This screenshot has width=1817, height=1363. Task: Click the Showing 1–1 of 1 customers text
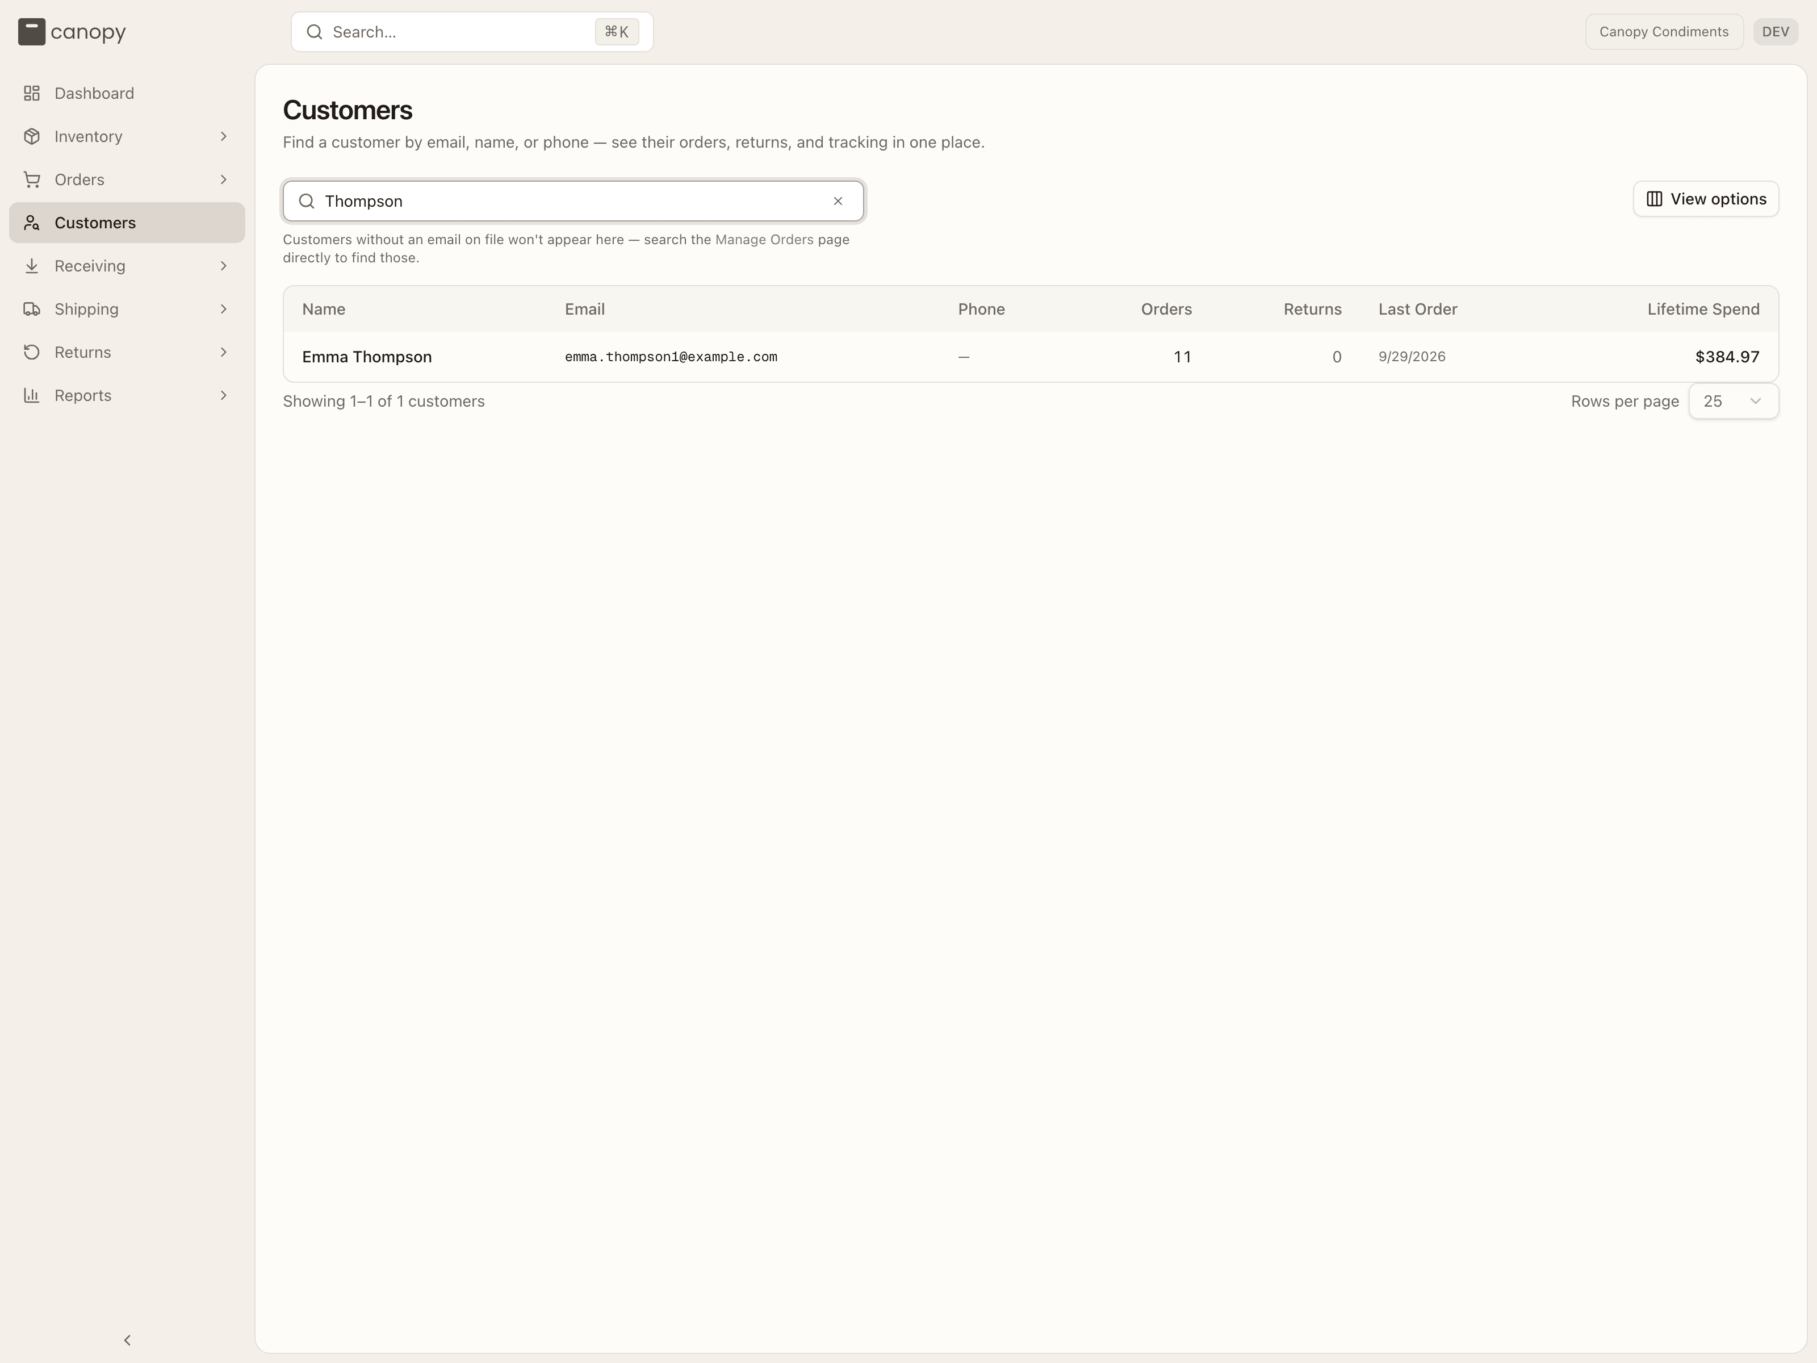(x=384, y=401)
